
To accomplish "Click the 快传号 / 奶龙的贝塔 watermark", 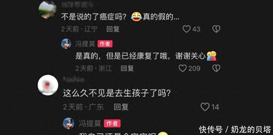I will click(235, 129).
